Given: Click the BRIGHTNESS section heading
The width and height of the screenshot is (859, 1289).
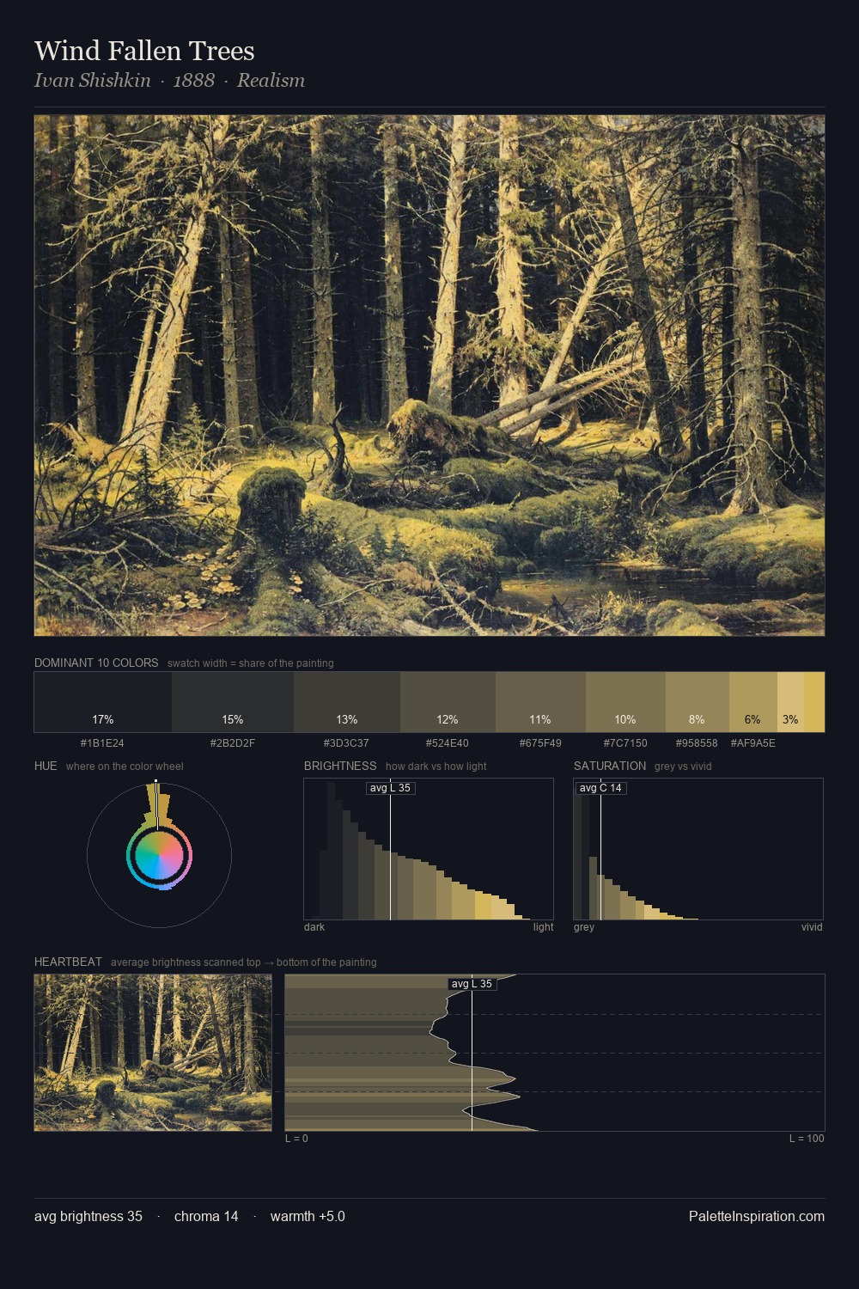Looking at the screenshot, I should click(340, 767).
